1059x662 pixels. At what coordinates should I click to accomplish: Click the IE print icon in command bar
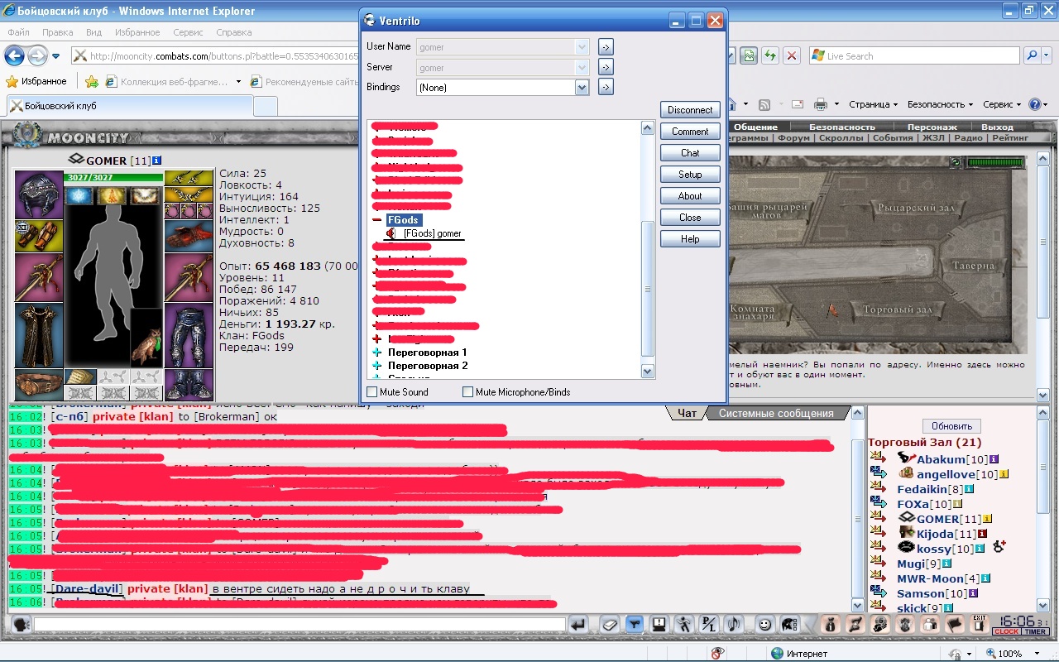(820, 104)
